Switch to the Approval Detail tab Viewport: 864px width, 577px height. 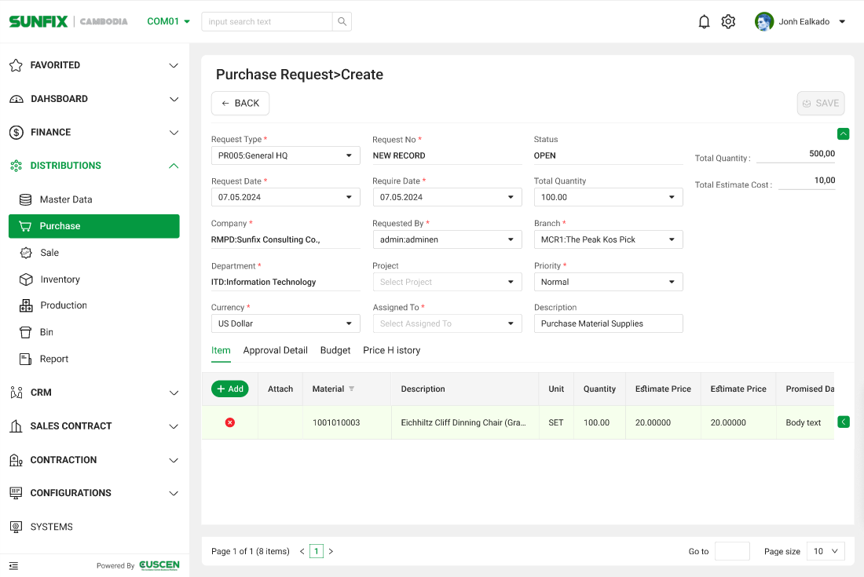coord(275,350)
